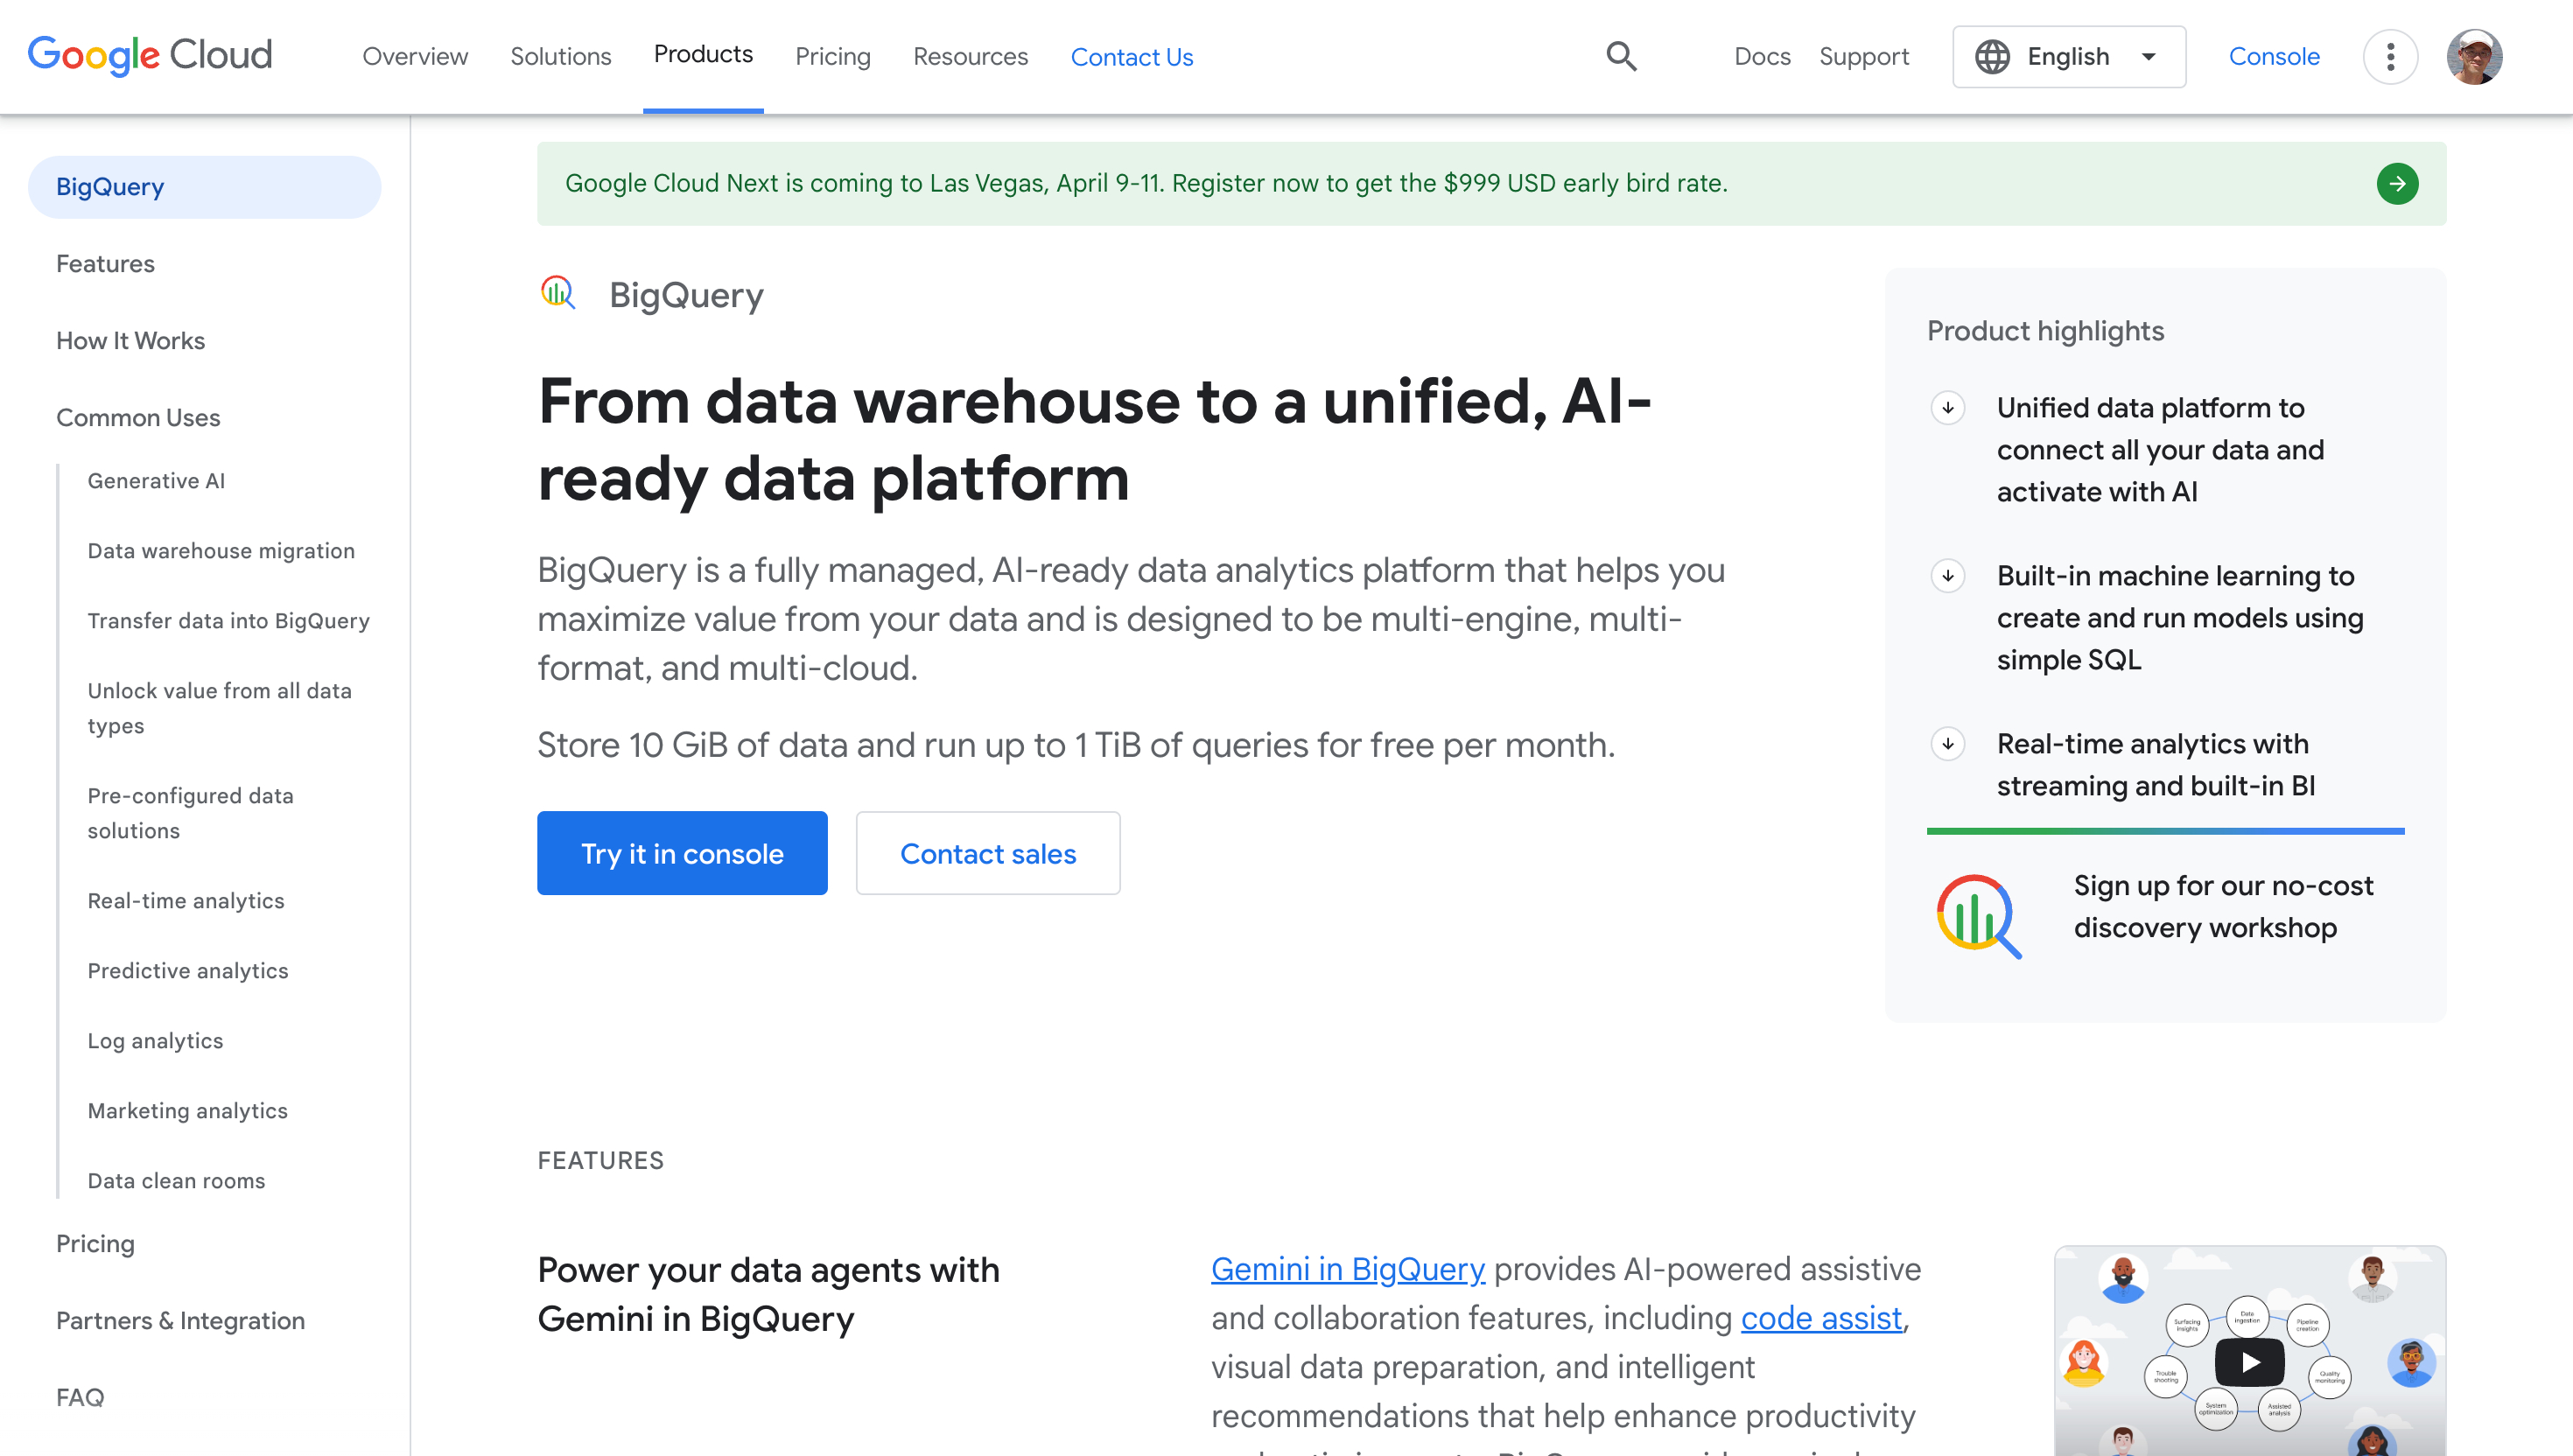Select BigQuery in the sidebar
Image resolution: width=2573 pixels, height=1456 pixels.
204,187
